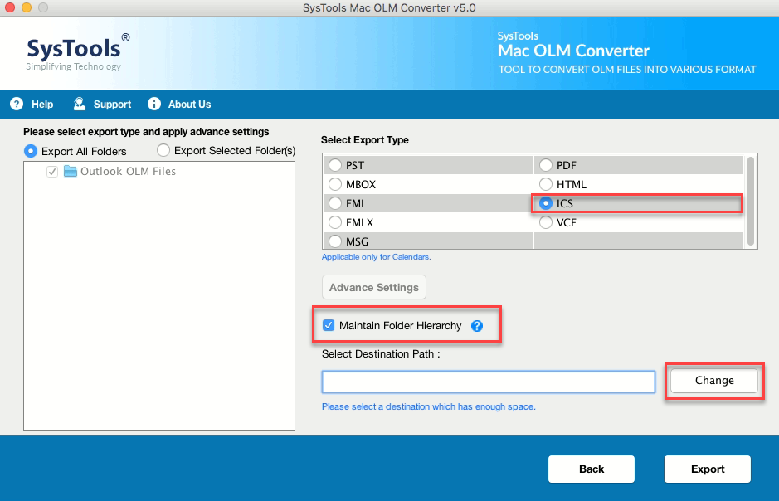
Task: Click the Help question mark icon
Action: click(17, 104)
